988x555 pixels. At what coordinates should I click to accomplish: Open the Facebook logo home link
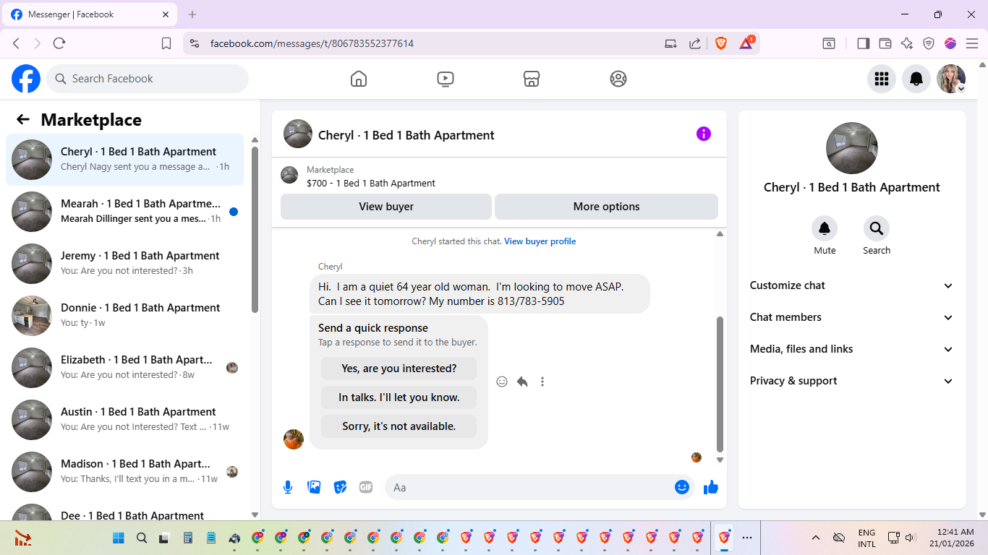click(26, 79)
